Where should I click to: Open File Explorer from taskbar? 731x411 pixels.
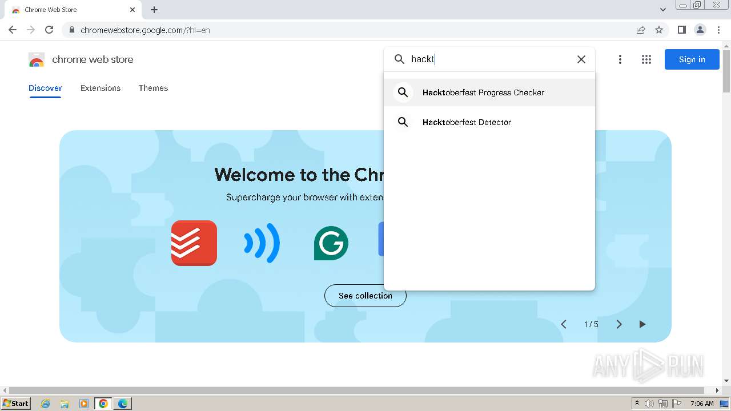click(65, 404)
